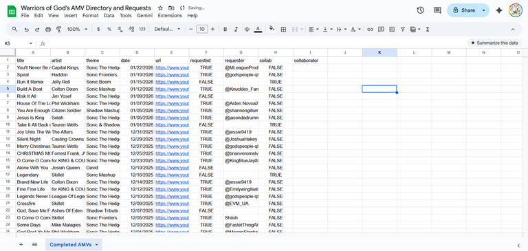This screenshot has height=251, width=528.
Task: Click the Share button
Action: (x=463, y=10)
